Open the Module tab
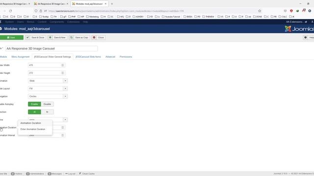This screenshot has height=176, width=314. [3, 57]
